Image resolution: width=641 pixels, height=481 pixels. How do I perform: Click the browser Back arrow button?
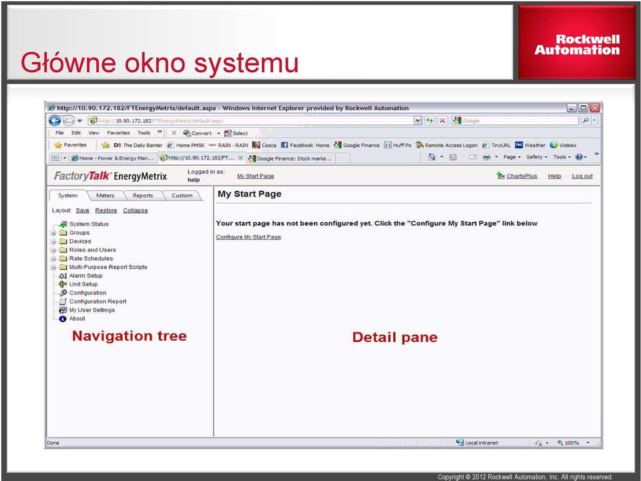[55, 121]
